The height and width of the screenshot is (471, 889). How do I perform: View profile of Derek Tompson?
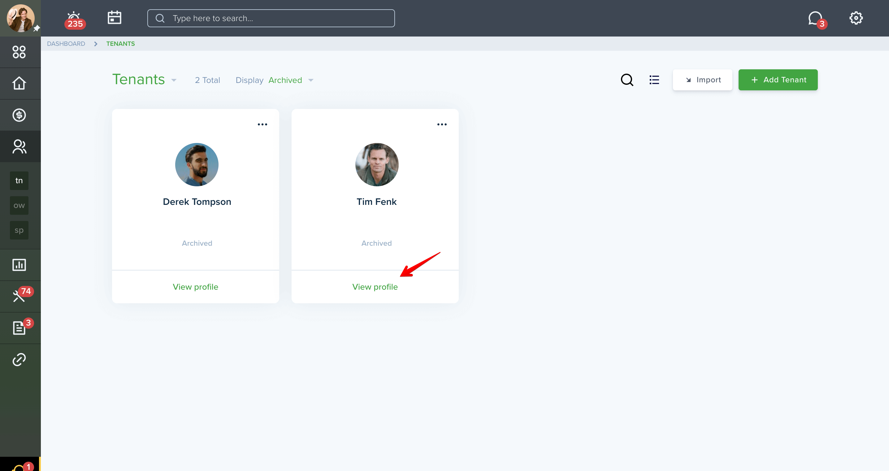coord(195,287)
